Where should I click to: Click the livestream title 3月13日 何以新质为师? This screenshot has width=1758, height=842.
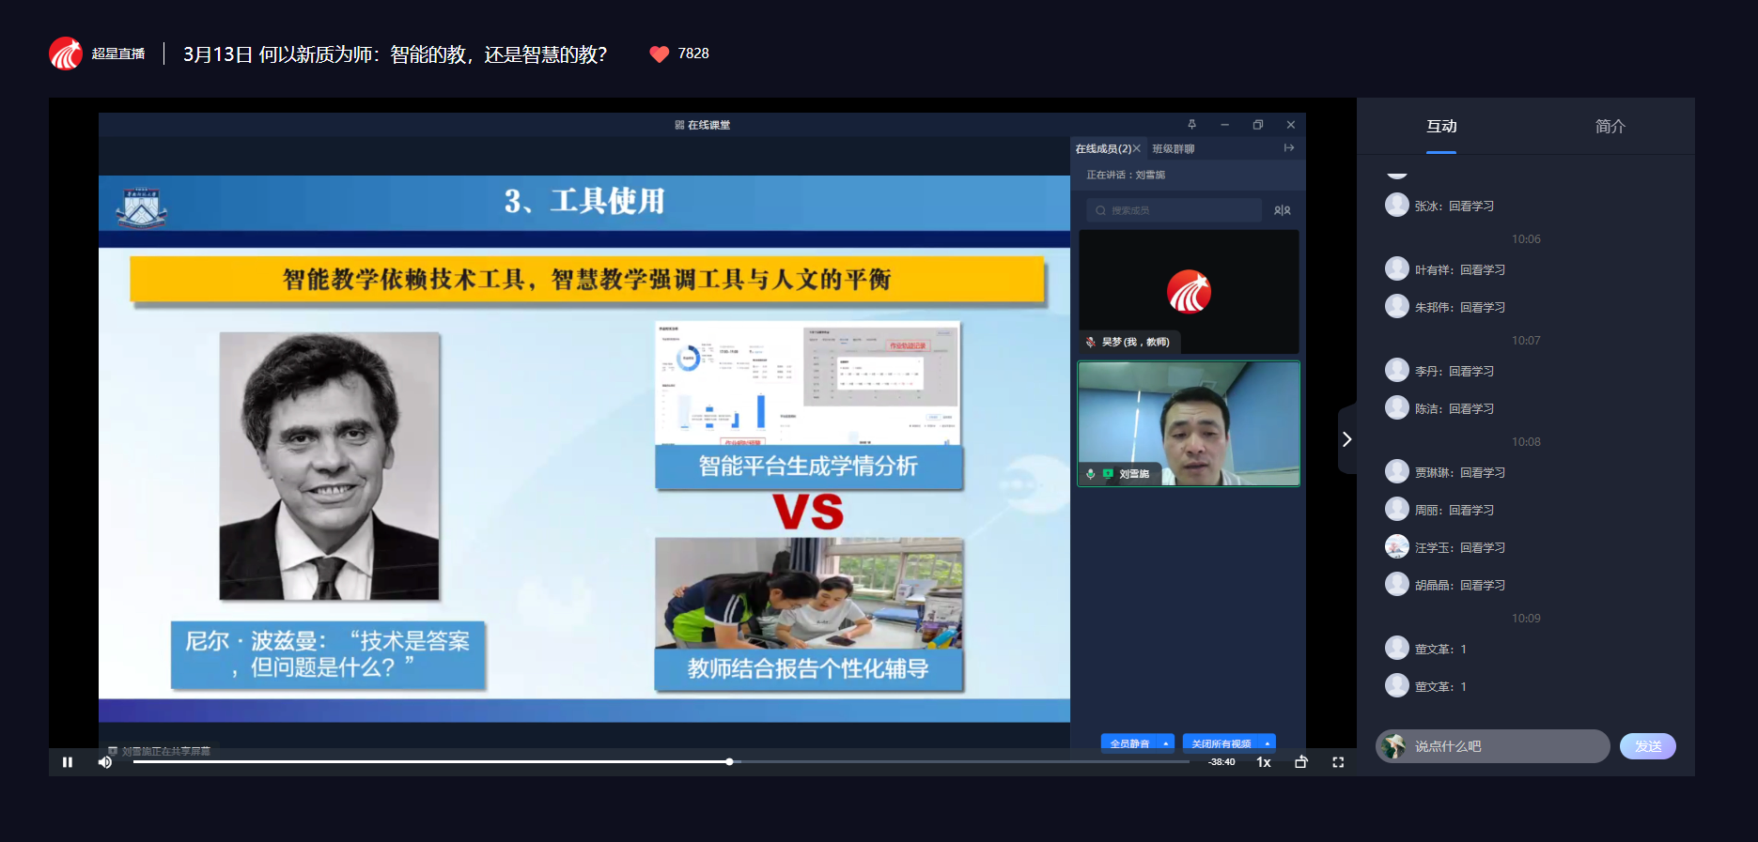tap(396, 54)
